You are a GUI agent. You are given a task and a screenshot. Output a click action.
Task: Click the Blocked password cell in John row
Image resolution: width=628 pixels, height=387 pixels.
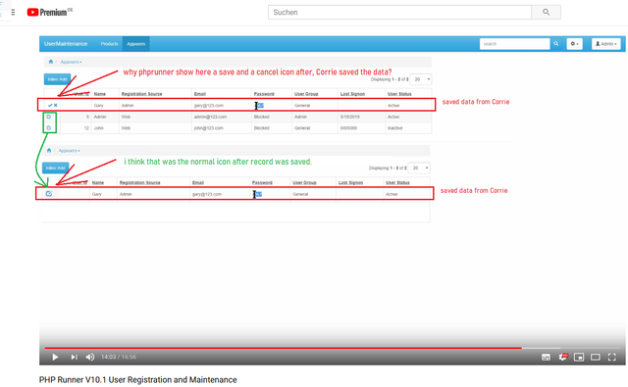click(262, 128)
